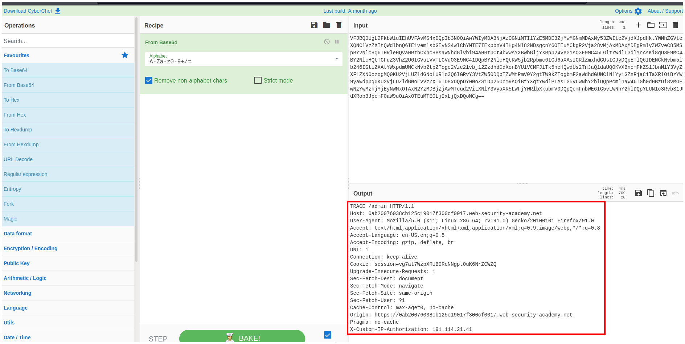
Task: Uncheck Remove non-alphabet chars
Action: tap(149, 80)
